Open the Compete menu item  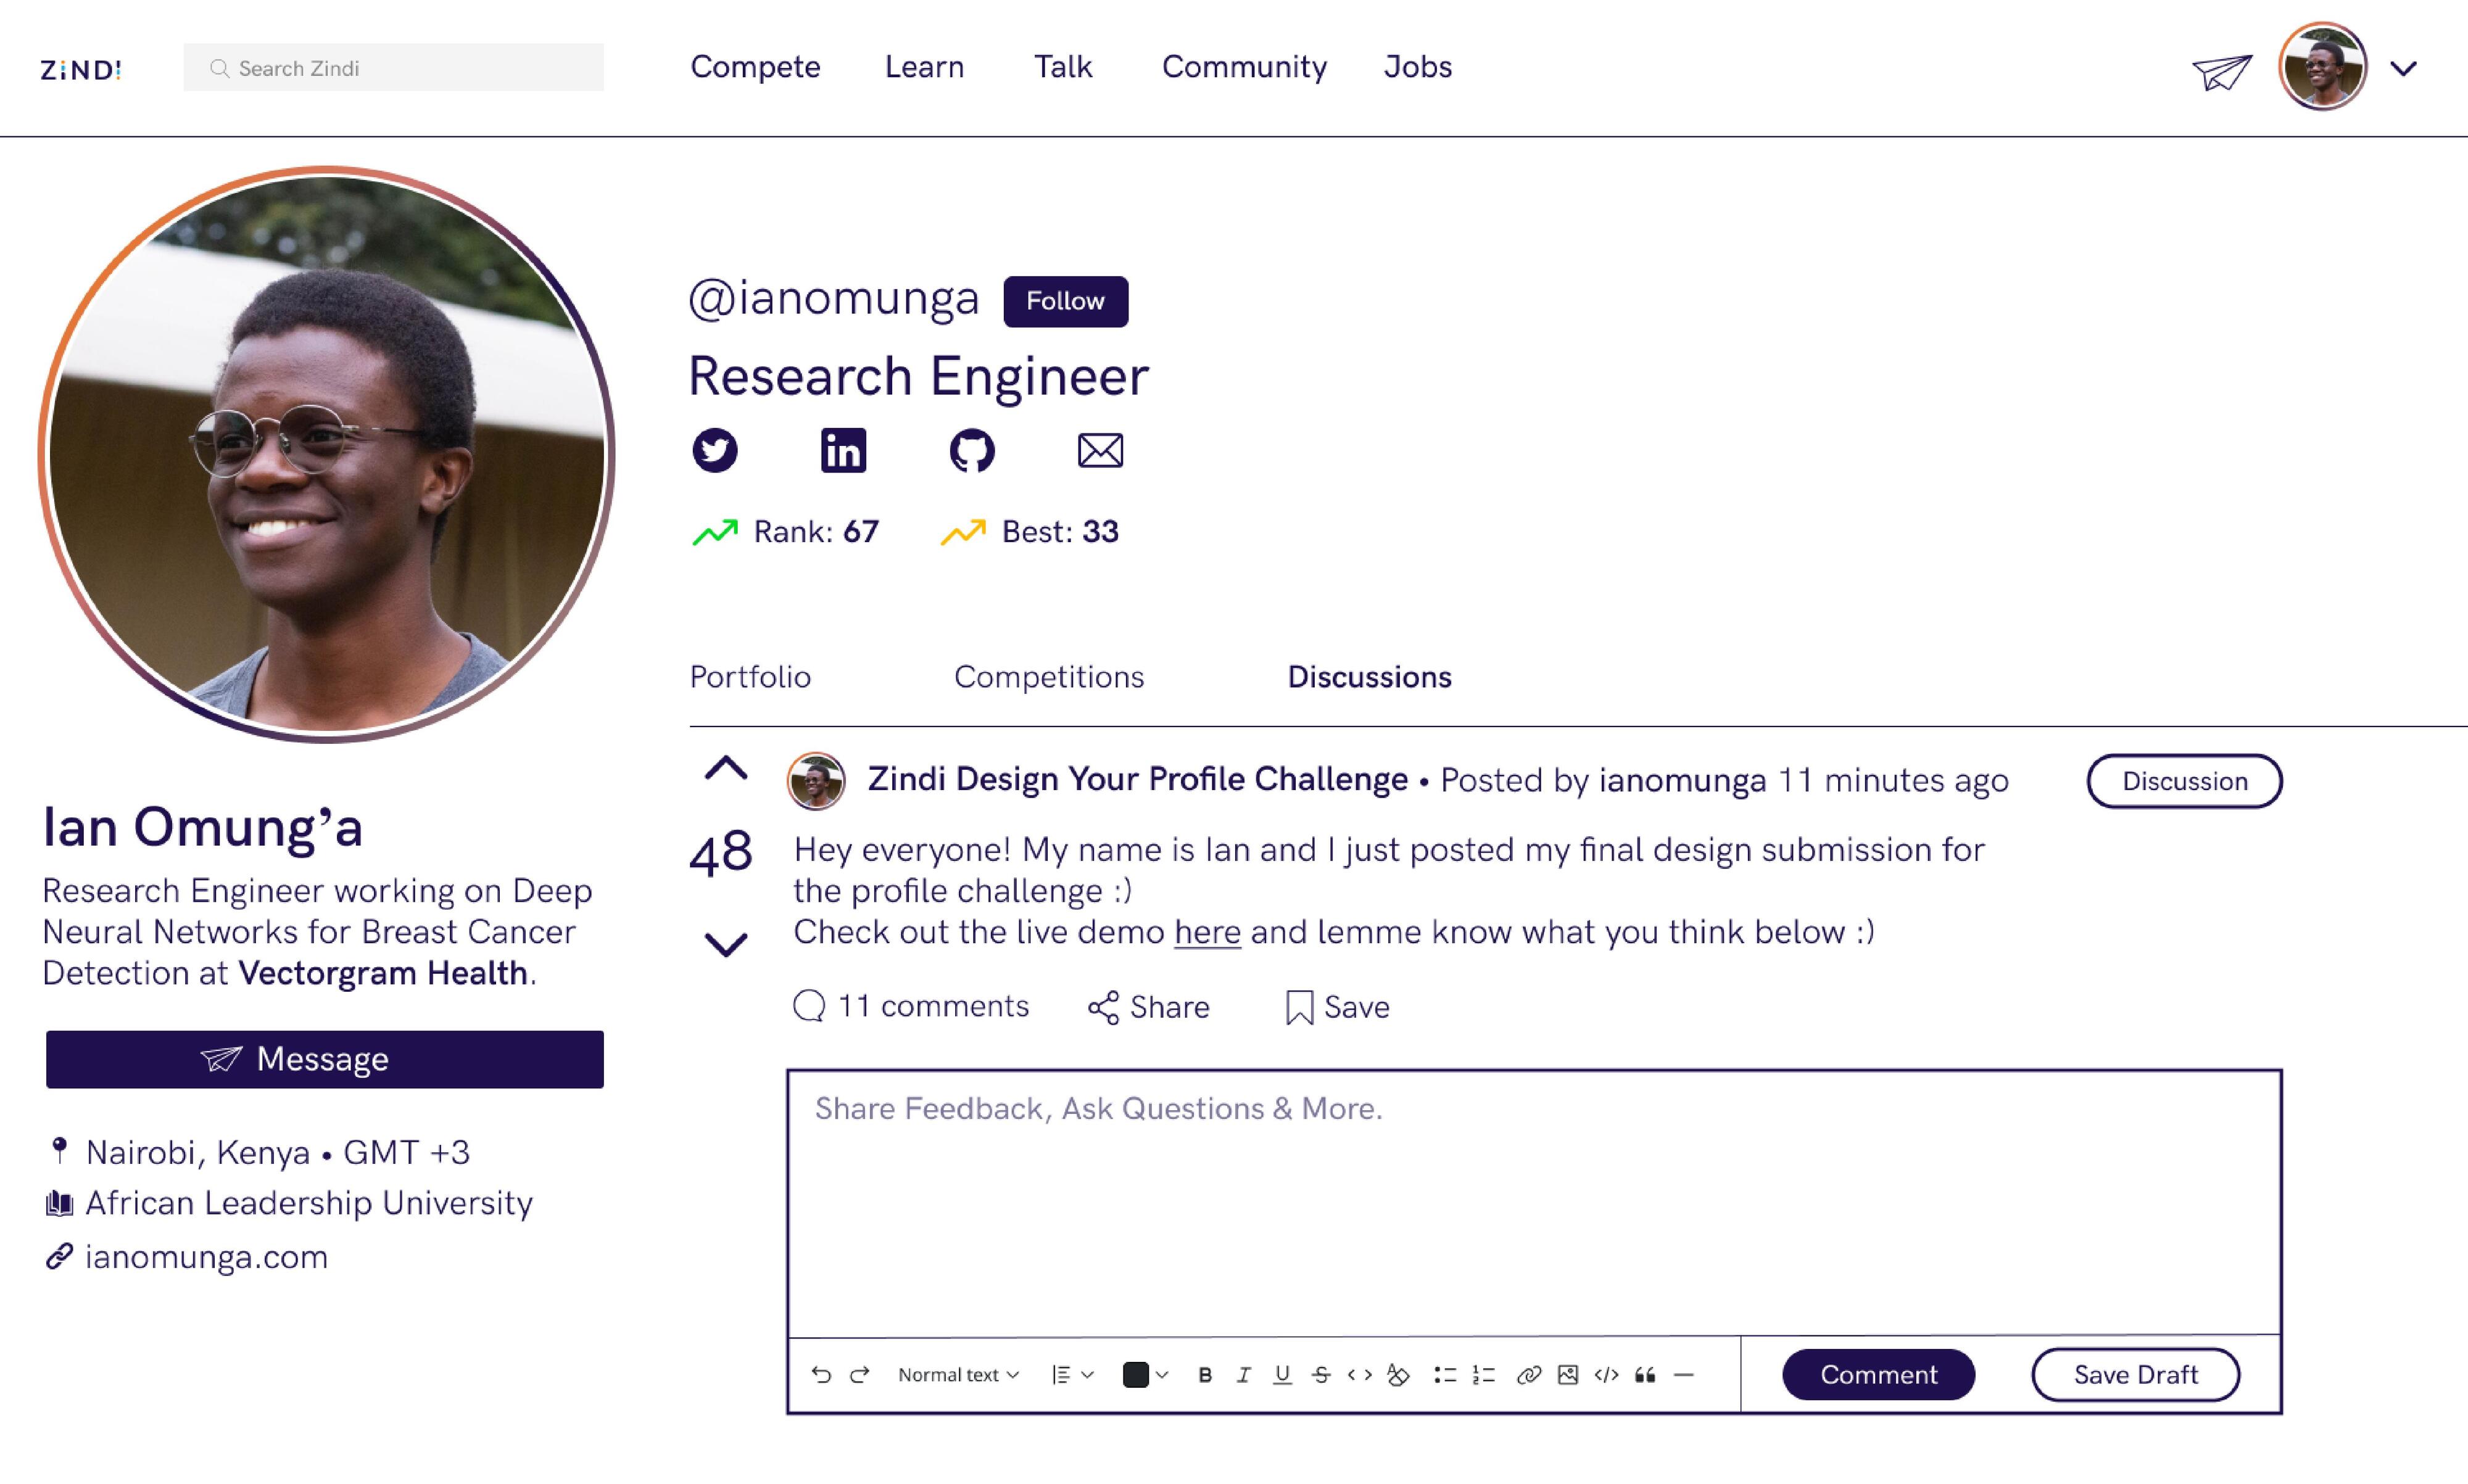pos(755,67)
